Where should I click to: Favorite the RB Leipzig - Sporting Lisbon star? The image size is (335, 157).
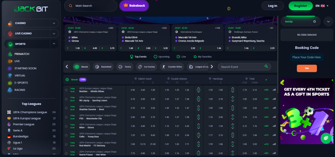click(x=66, y=99)
